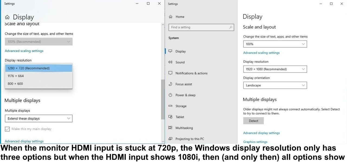The image size is (347, 162).
Task: Click the Detect button for older displays
Action: point(253,121)
